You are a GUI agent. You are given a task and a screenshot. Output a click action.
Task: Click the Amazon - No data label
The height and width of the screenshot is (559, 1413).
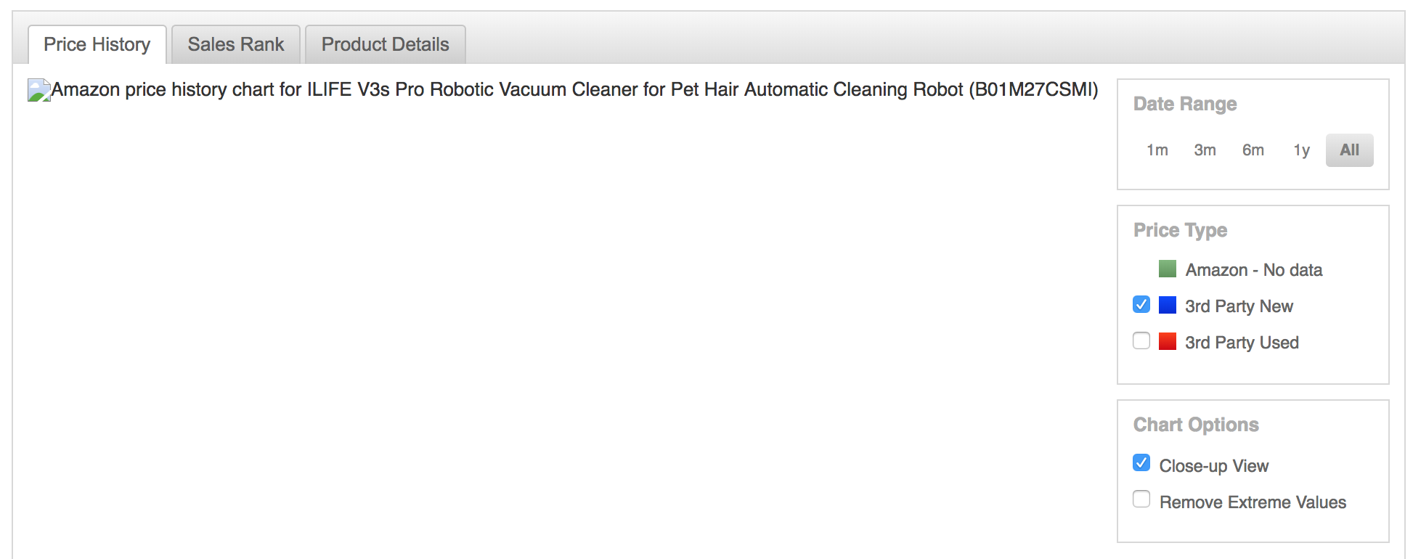click(x=1254, y=270)
